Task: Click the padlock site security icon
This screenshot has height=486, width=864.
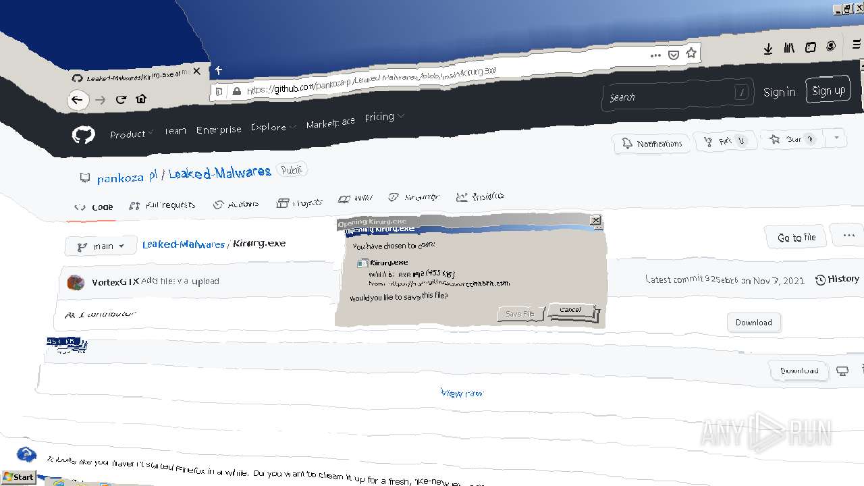Action: 236,90
